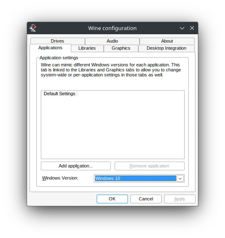Select Default Settings in the application list
This screenshot has width=225, height=238.
point(60,94)
